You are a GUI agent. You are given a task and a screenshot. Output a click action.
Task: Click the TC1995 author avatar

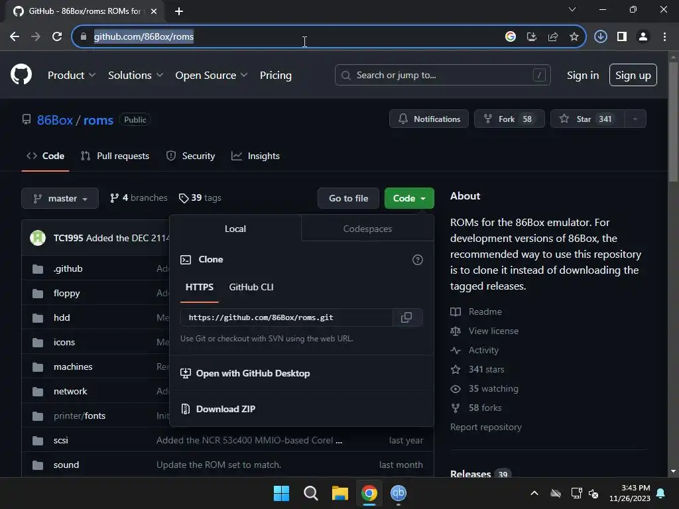38,238
